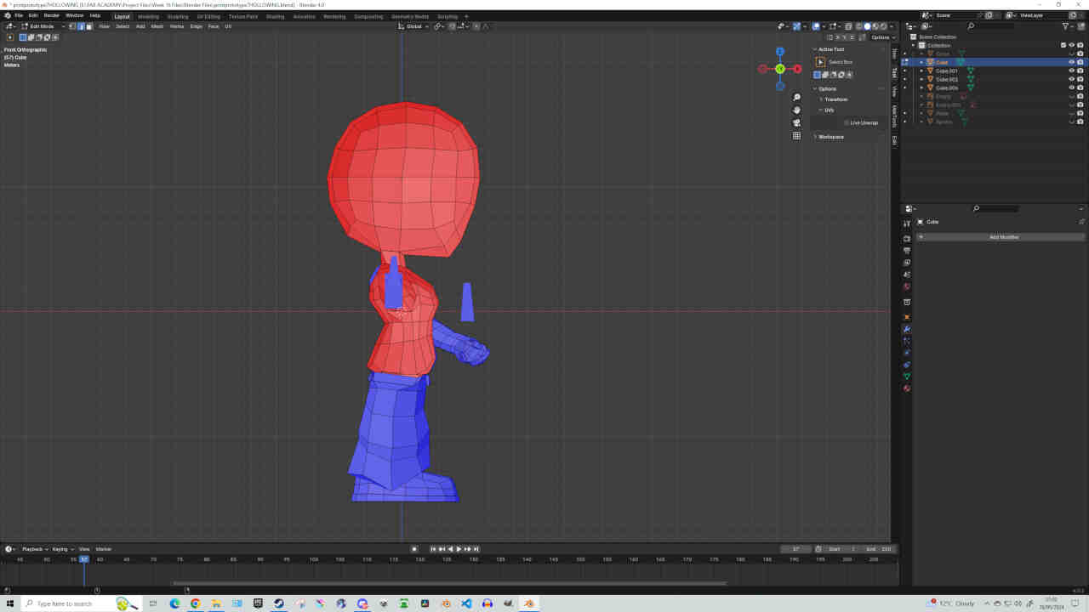The height and width of the screenshot is (612, 1089).
Task: Click the pan hand gizmo in viewport
Action: point(796,110)
